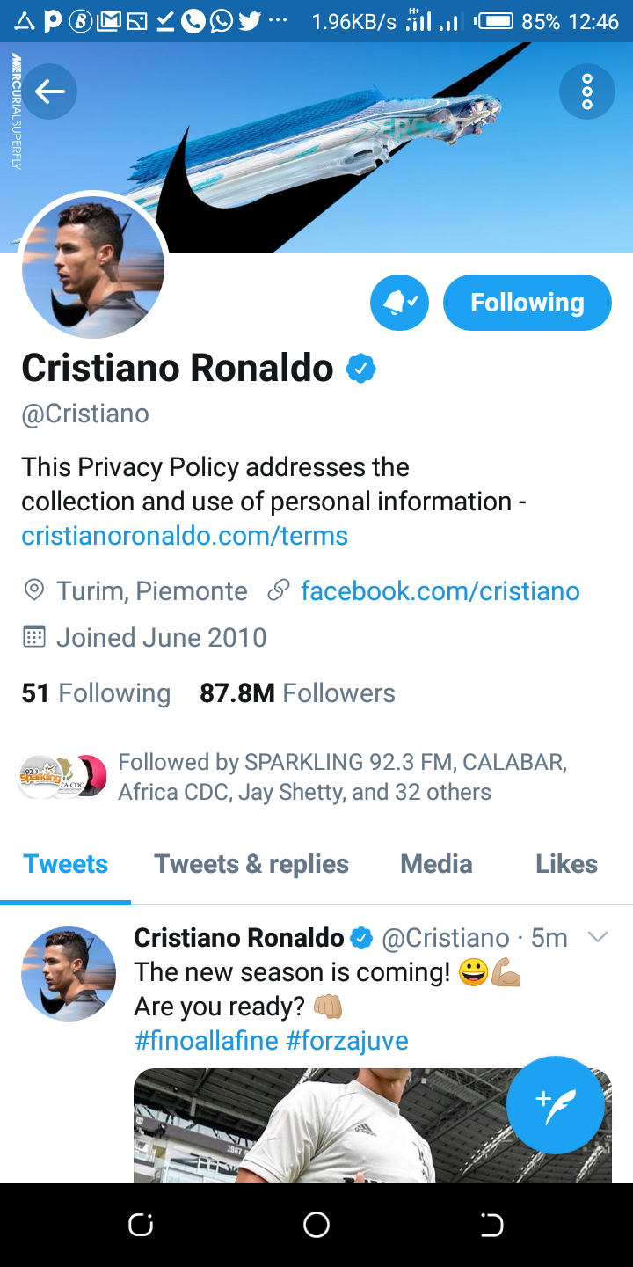The width and height of the screenshot is (633, 1267).
Task: Open the three-dot overflow menu
Action: pyautogui.click(x=586, y=91)
